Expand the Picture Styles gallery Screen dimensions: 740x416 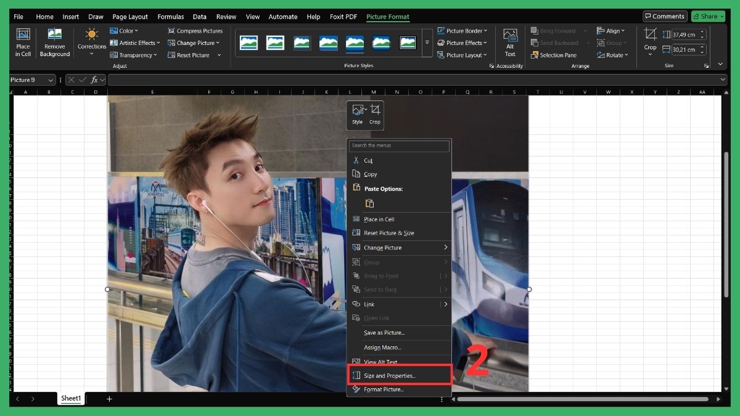click(x=426, y=42)
